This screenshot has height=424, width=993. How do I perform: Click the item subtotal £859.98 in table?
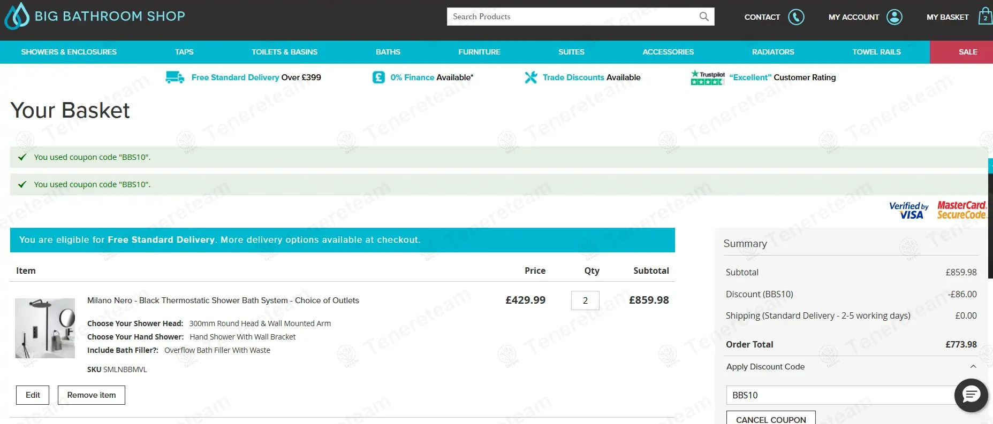point(649,300)
